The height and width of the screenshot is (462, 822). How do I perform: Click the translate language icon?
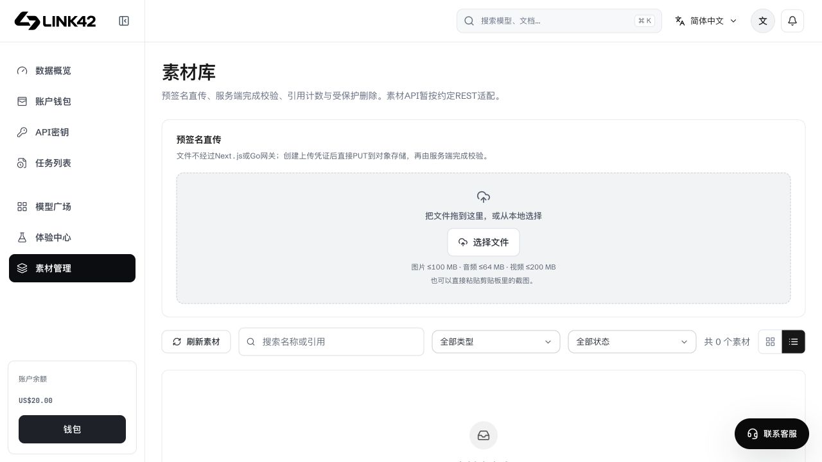tap(680, 21)
